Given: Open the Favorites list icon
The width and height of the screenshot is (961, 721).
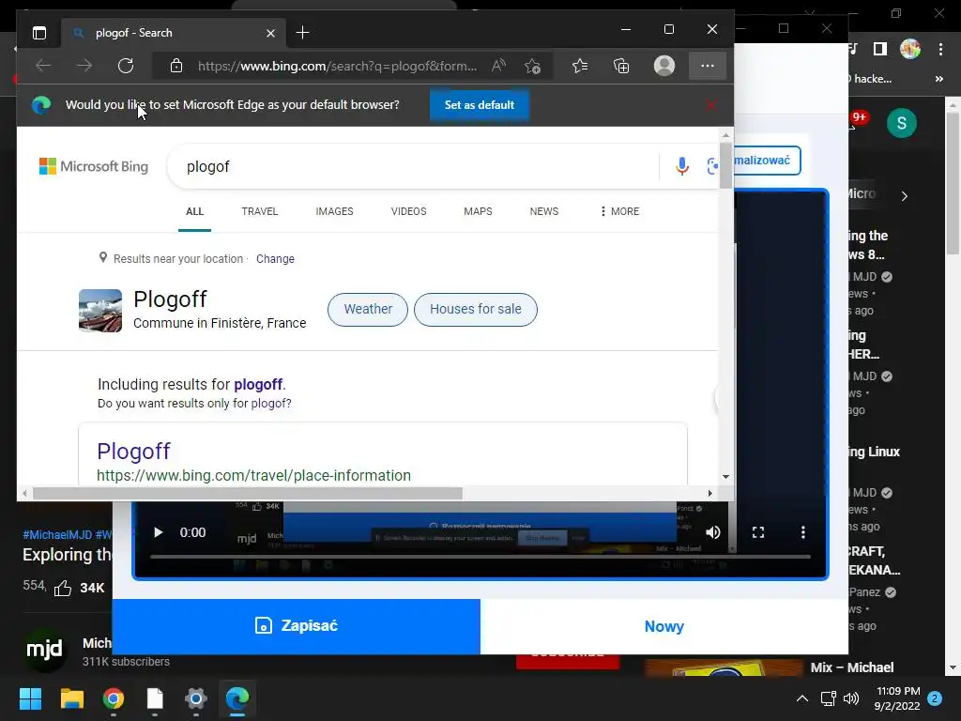Looking at the screenshot, I should 580,66.
